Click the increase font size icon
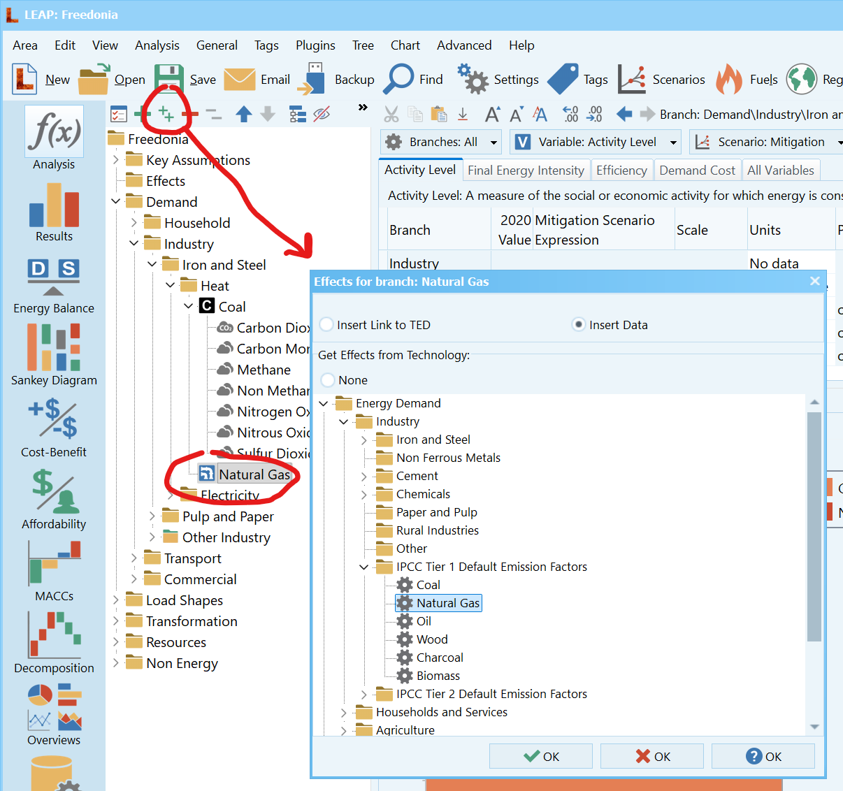 pyautogui.click(x=493, y=114)
